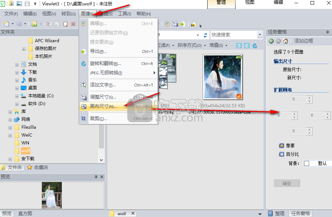Close the wolf tab at the bottom
332x217 pixels.
pos(133,213)
